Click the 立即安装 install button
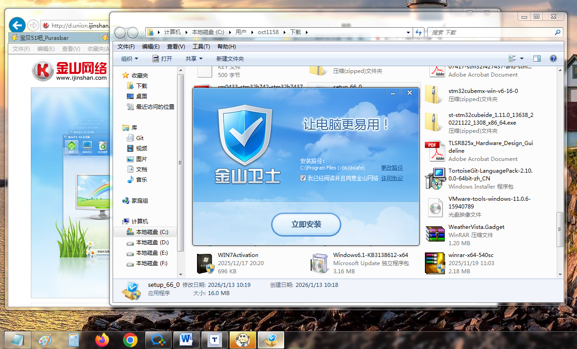 (x=306, y=224)
